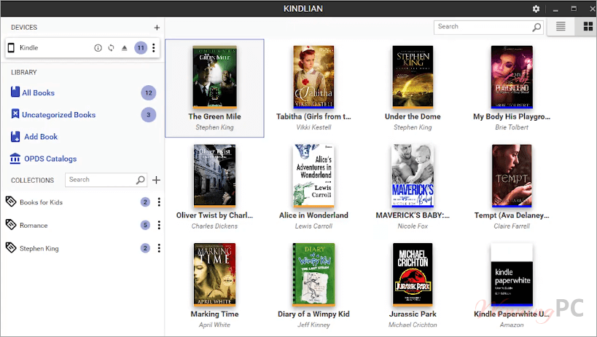Click the title 'Under the Dome'
This screenshot has height=337, width=597.
tap(413, 116)
